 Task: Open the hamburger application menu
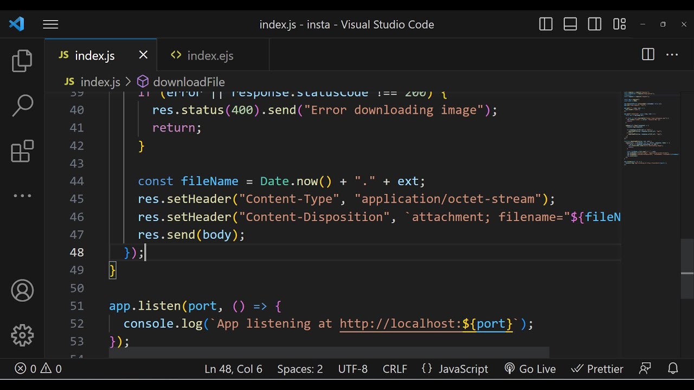[50, 24]
